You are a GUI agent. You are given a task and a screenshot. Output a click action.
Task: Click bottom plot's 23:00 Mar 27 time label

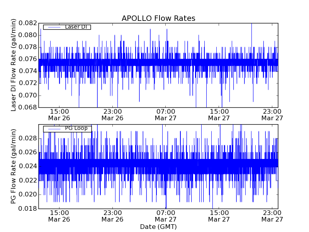point(272,216)
